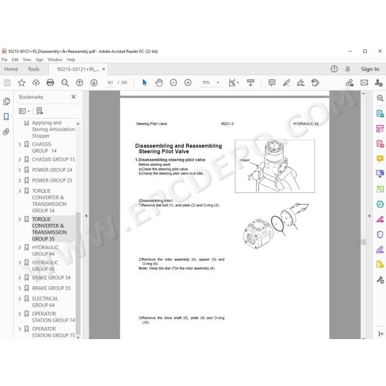Select the Highlight text pen tool

pyautogui.click(x=286, y=83)
